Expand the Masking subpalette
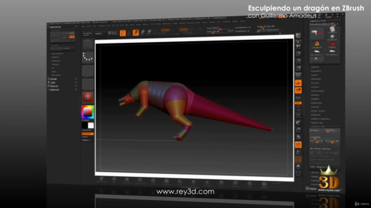The image size is (371, 208). click(315, 95)
